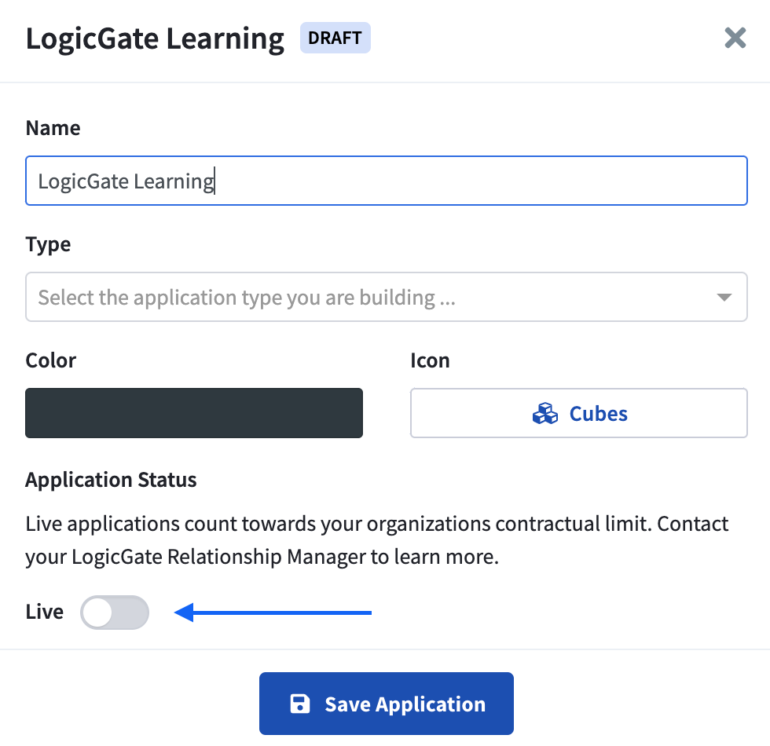Click the LogicGate Learning dialog title
This screenshot has width=770, height=746.
point(156,38)
